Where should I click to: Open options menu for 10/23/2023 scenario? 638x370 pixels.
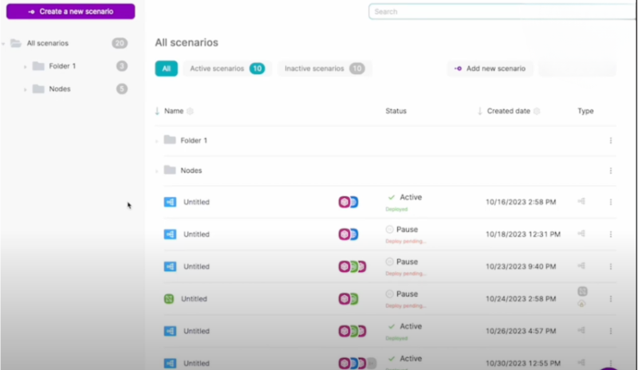(611, 266)
